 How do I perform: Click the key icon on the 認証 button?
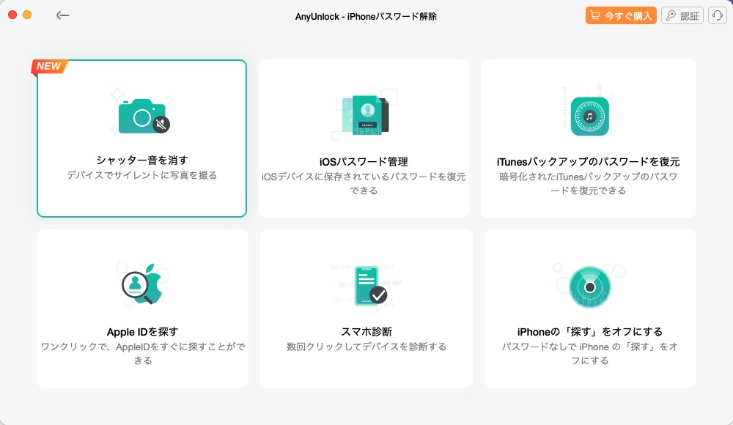pos(671,15)
